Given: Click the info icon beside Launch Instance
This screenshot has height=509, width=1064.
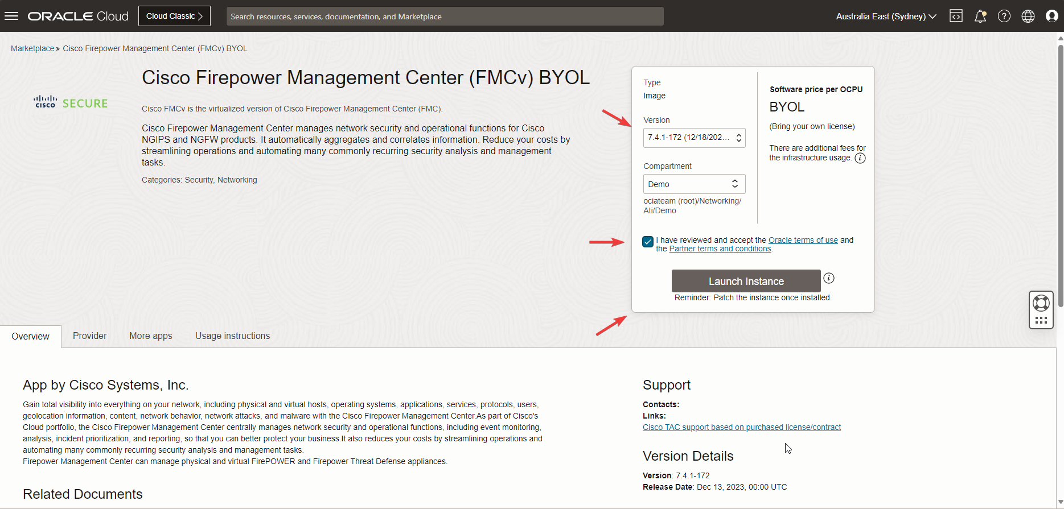Looking at the screenshot, I should 829,278.
